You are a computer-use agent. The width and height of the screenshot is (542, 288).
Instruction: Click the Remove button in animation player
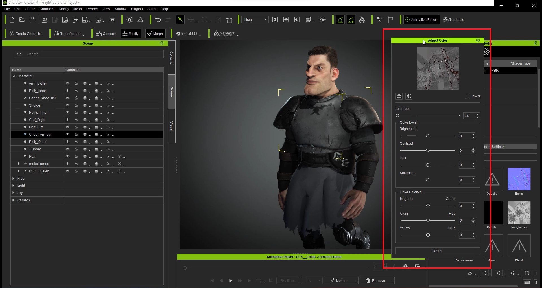(x=377, y=281)
